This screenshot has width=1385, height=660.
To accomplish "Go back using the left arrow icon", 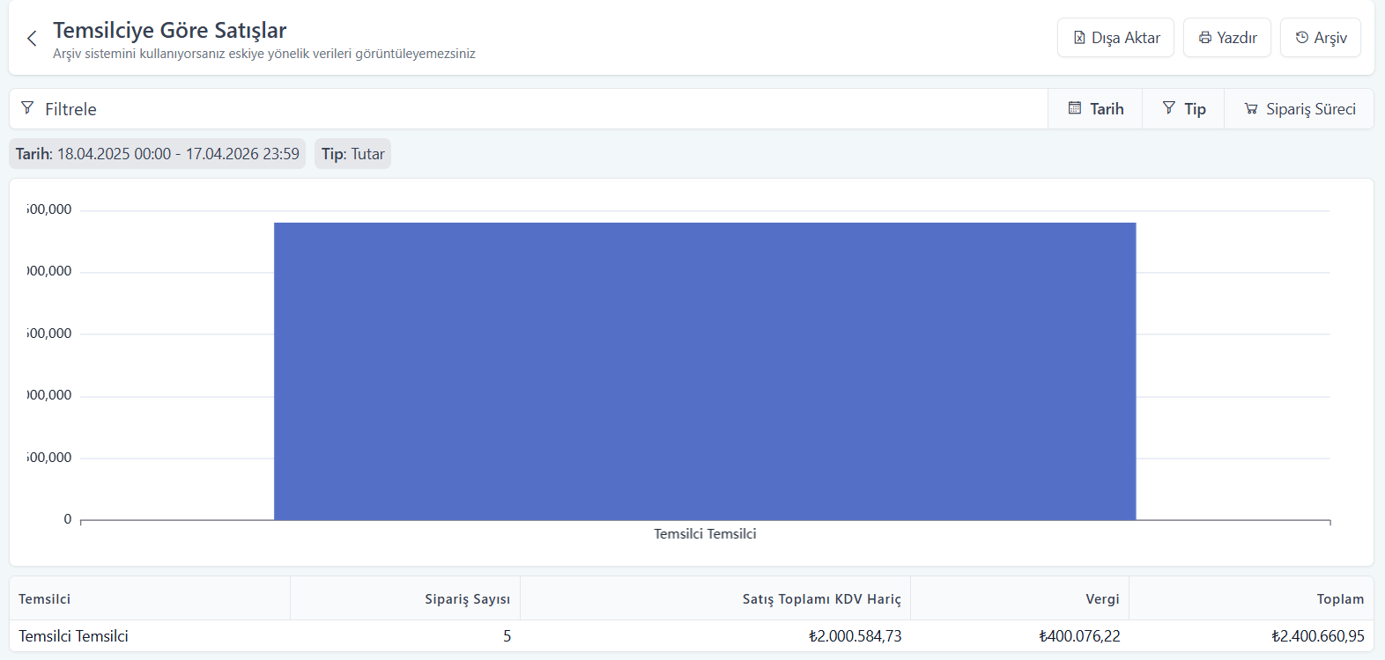I will [x=32, y=38].
